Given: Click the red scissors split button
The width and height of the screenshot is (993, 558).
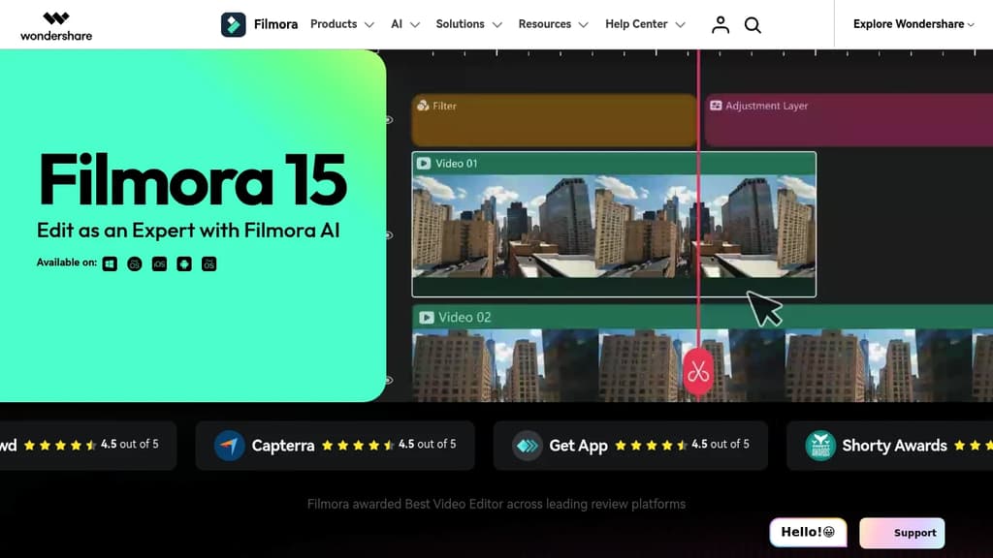Looking at the screenshot, I should [698, 371].
